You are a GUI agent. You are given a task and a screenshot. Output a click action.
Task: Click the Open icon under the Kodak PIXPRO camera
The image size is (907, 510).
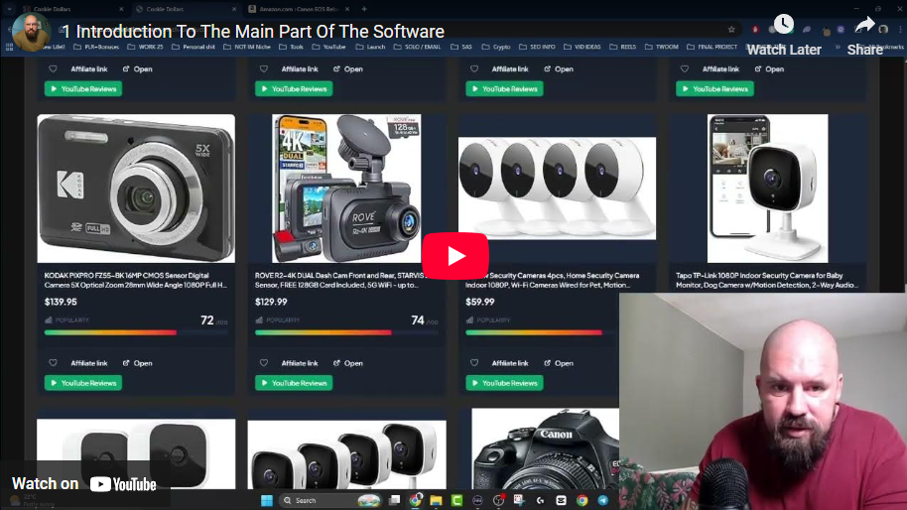pos(138,363)
